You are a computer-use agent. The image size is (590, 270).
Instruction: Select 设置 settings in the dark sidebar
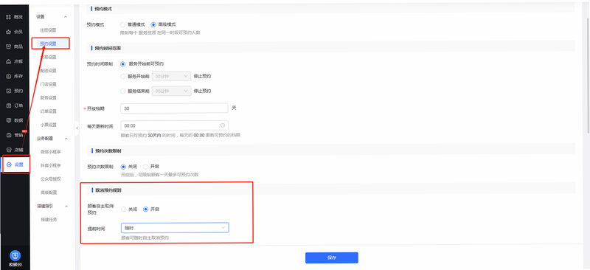pyautogui.click(x=15, y=165)
